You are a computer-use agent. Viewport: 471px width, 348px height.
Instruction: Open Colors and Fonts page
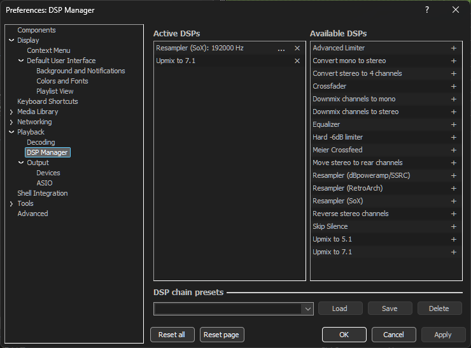(x=62, y=81)
